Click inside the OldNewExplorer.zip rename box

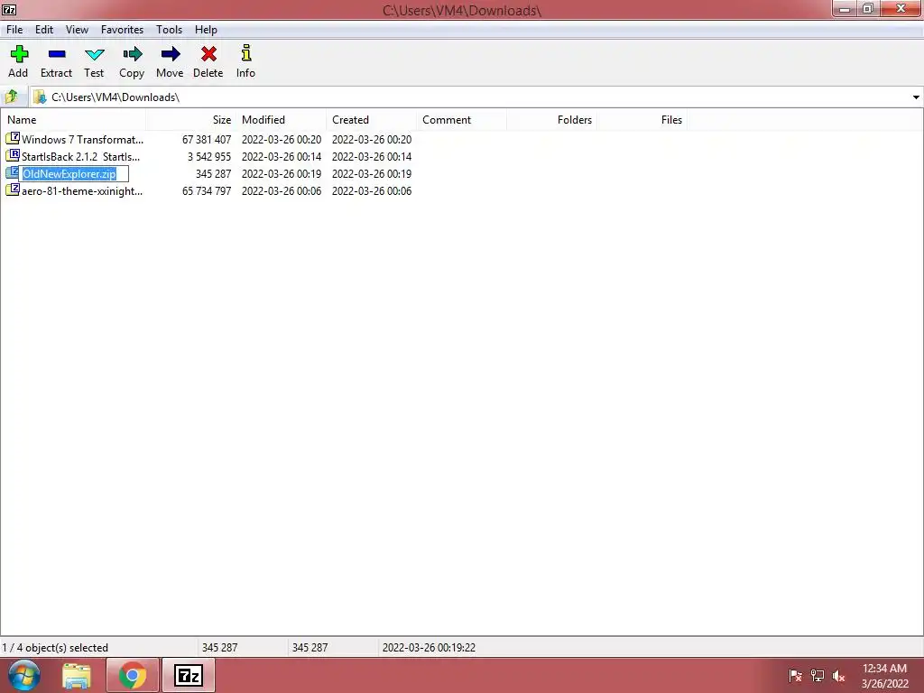point(74,174)
